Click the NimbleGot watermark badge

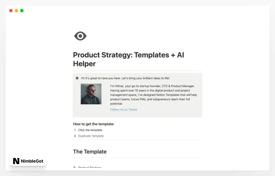coord(28,161)
